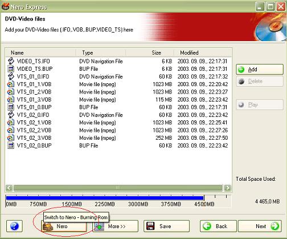
Task: Click the green plus Add icon
Action: [241, 70]
